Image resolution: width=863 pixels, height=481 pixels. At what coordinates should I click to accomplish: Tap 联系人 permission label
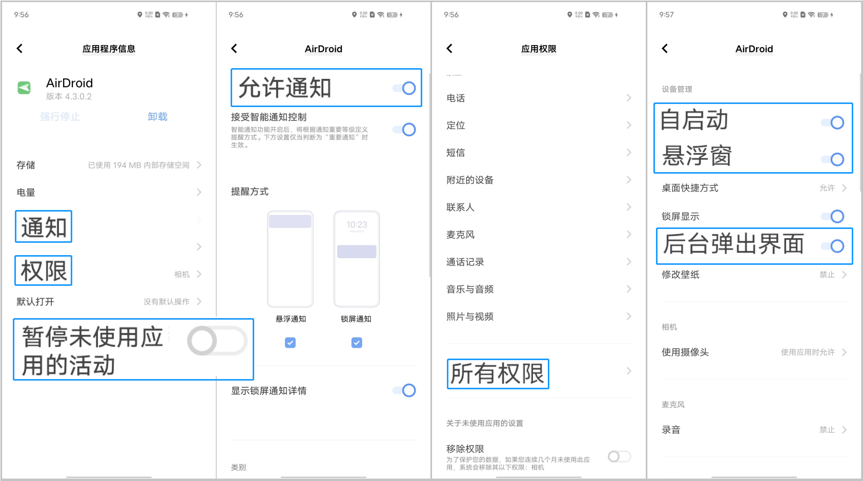pyautogui.click(x=460, y=207)
